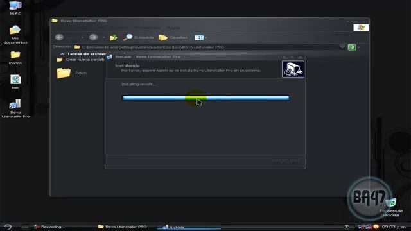The height and width of the screenshot is (231, 411).
Task: Click the orange system tray icon
Action: 376,227
